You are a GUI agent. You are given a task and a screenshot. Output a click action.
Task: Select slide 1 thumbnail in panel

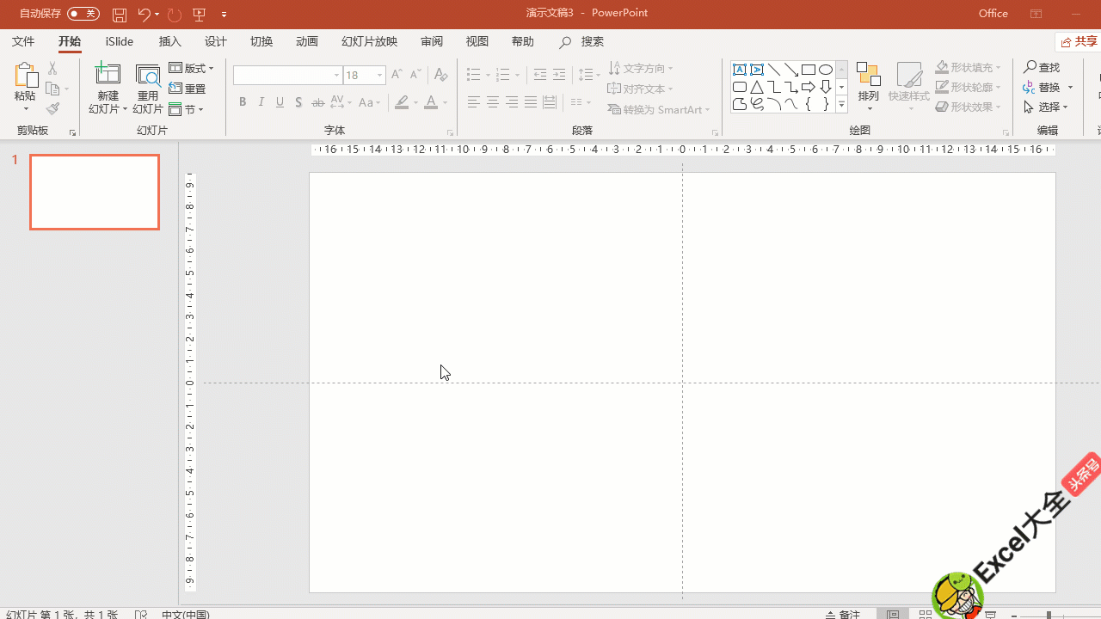(95, 192)
